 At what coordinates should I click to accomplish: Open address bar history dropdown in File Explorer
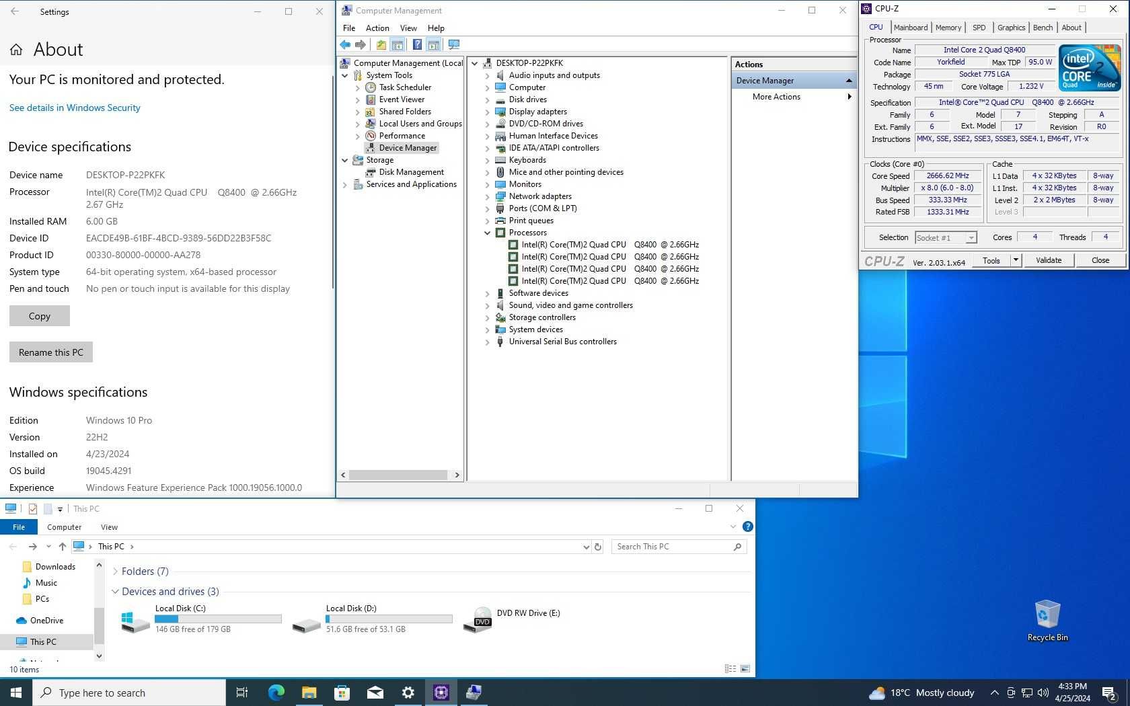point(586,547)
